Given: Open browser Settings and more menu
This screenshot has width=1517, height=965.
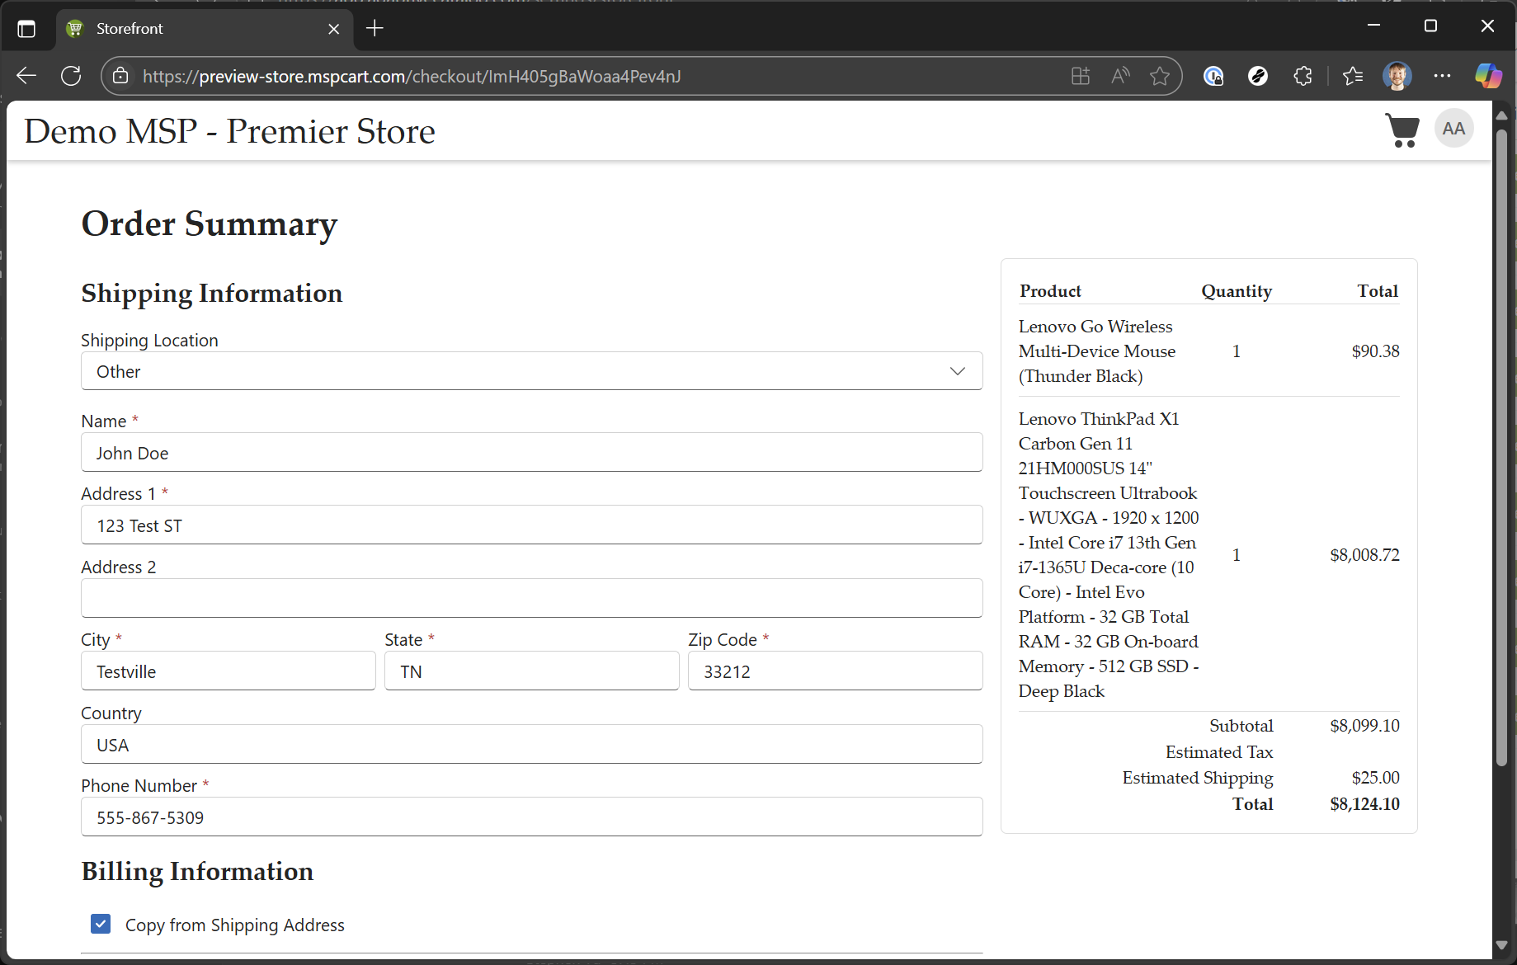Looking at the screenshot, I should [x=1442, y=76].
